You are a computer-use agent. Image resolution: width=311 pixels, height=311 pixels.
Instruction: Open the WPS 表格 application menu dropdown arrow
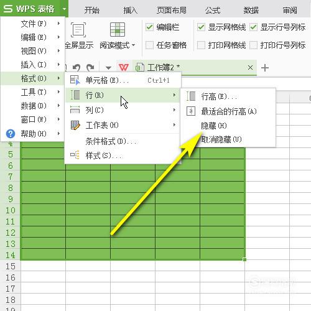64,9
